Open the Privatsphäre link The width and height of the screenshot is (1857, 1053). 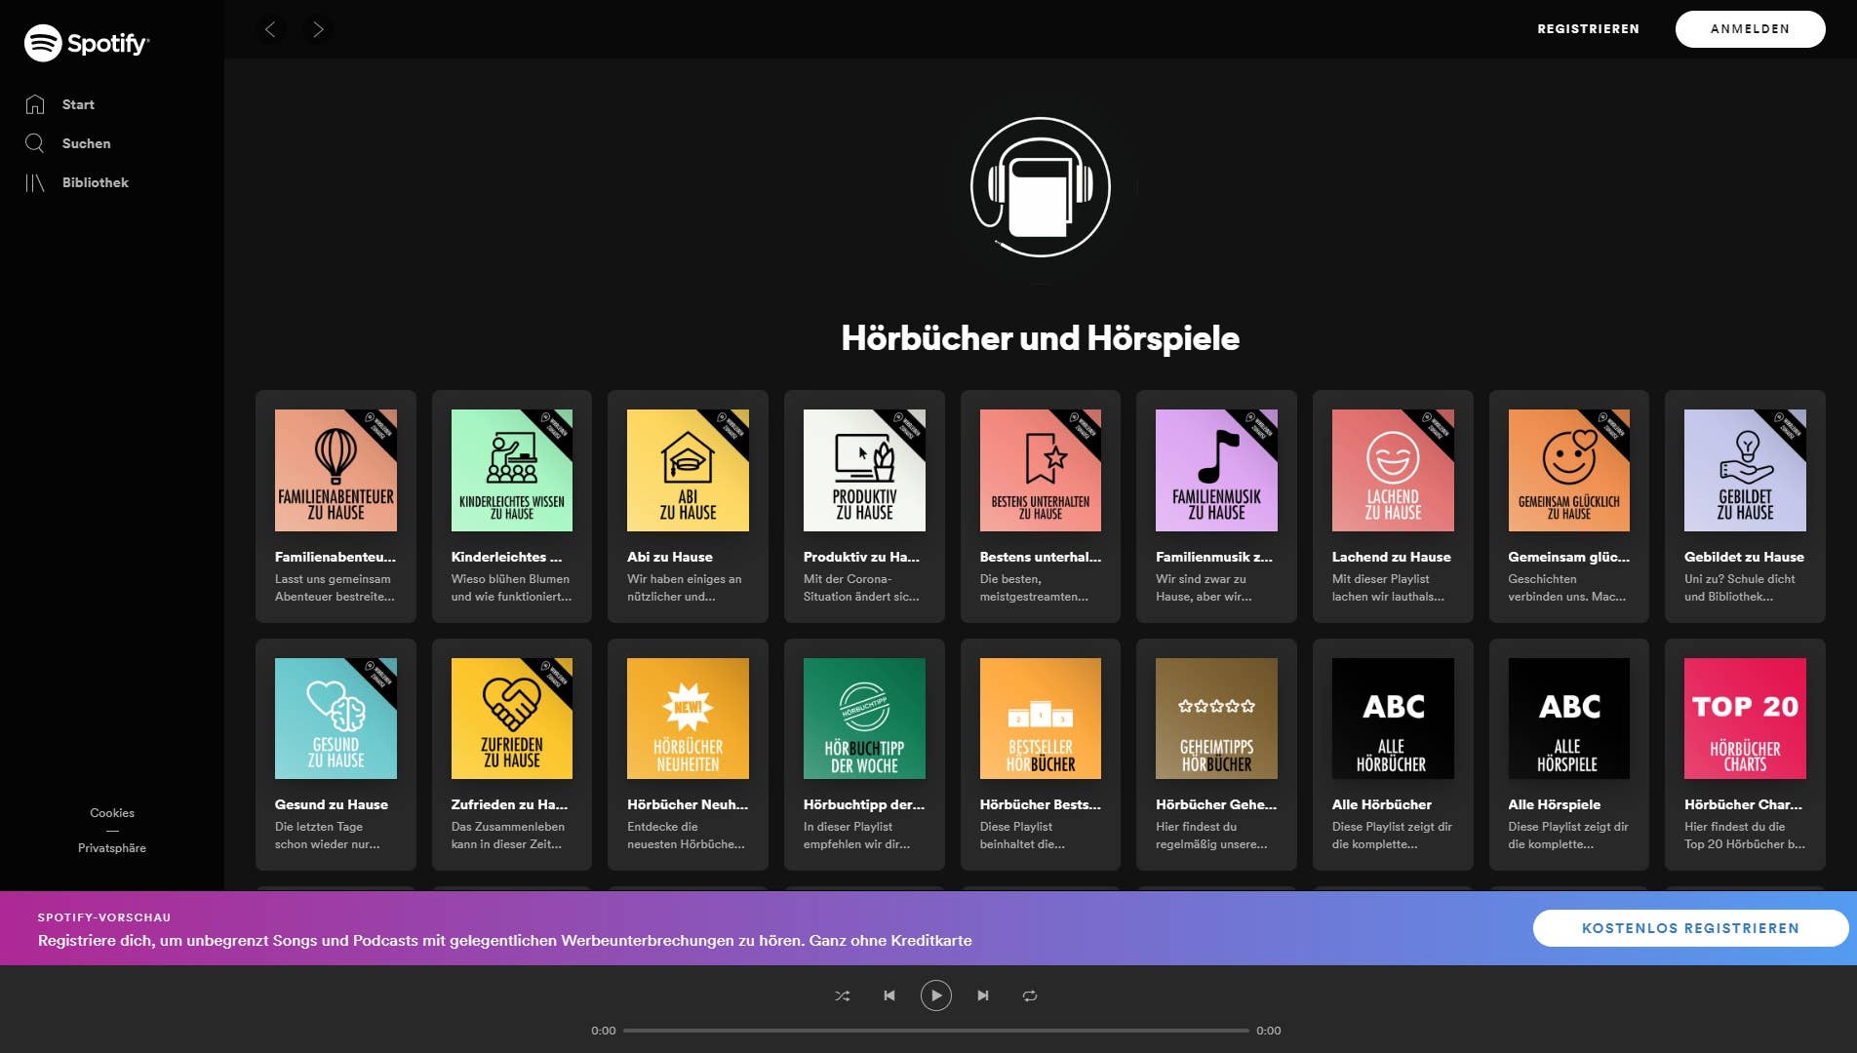[111, 847]
